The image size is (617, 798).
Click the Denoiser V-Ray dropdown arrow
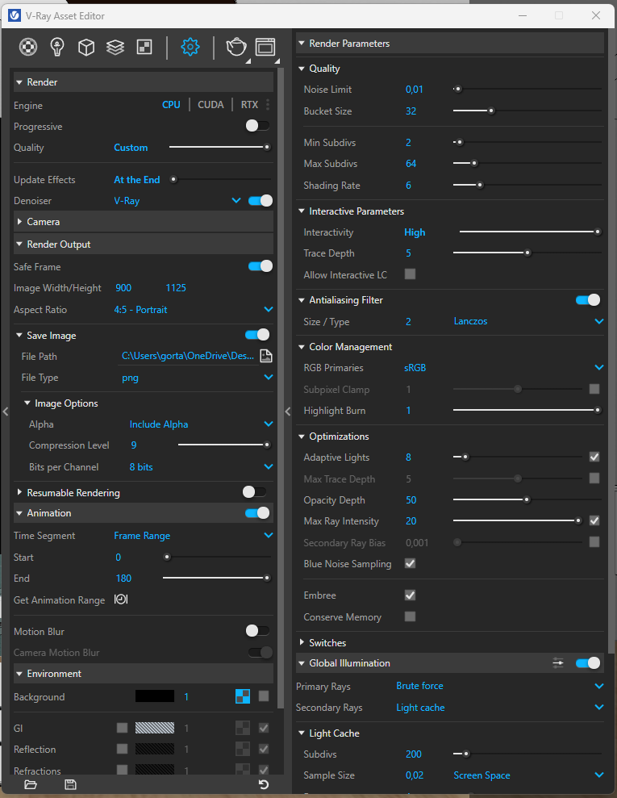click(236, 201)
